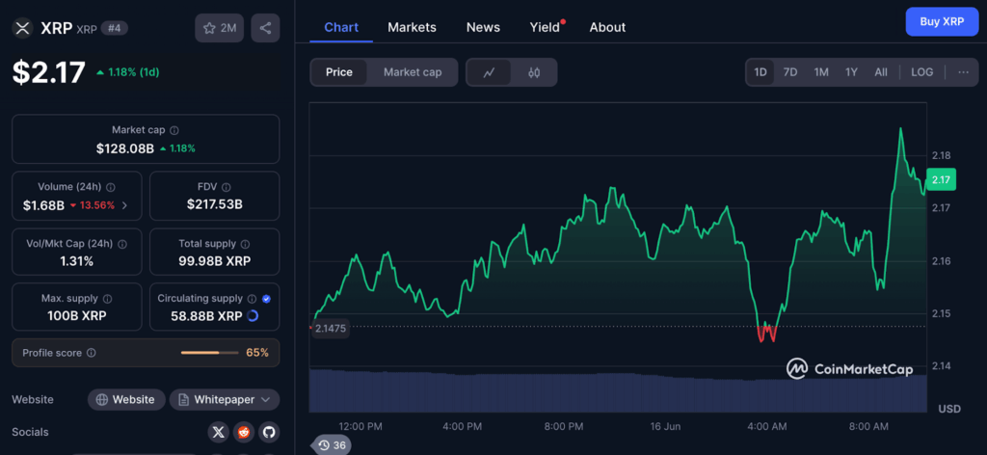Toggle chart to Price view
The height and width of the screenshot is (455, 987).
coord(339,72)
